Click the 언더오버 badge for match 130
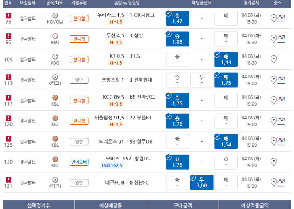The image size is (294, 209). (79, 162)
